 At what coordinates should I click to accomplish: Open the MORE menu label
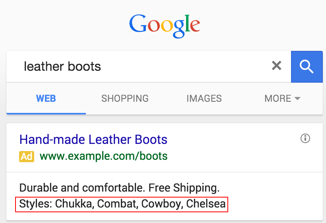click(278, 99)
